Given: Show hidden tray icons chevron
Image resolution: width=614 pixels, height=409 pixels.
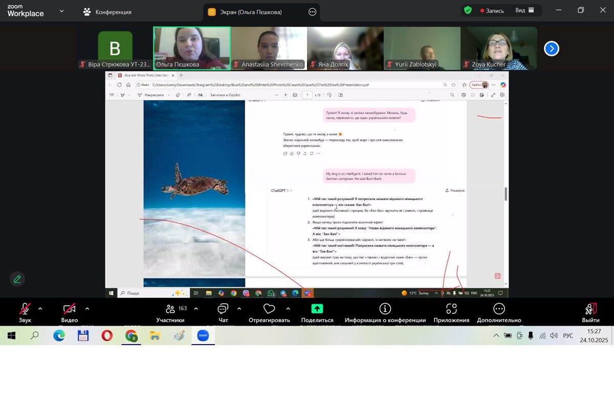Looking at the screenshot, I should click(496, 336).
